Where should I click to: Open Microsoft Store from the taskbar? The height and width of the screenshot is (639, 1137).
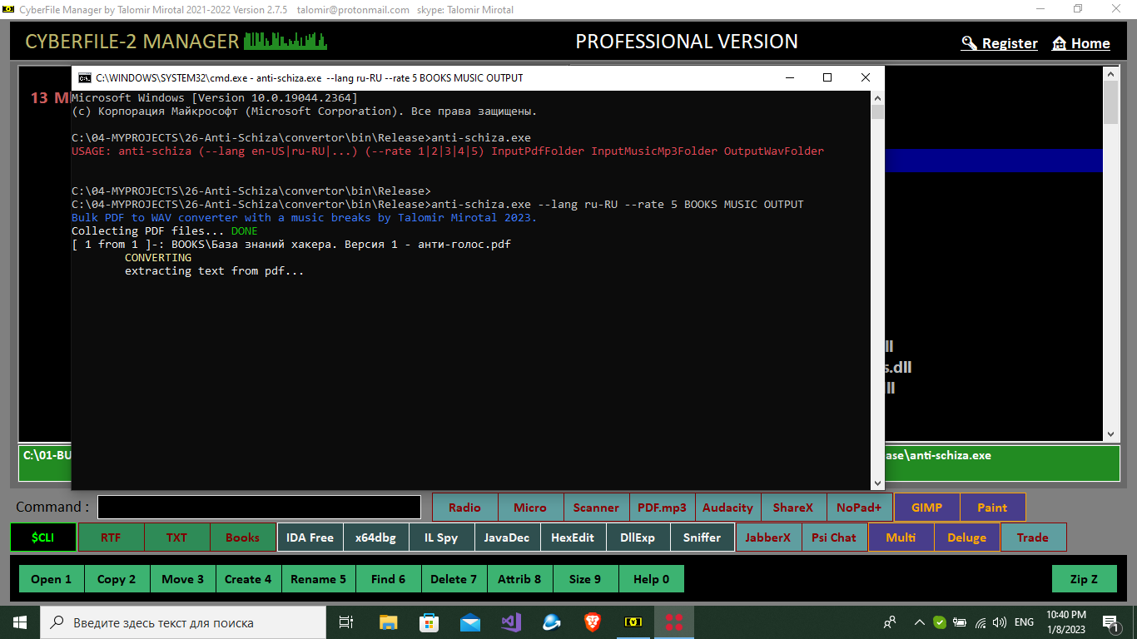pyautogui.click(x=429, y=622)
